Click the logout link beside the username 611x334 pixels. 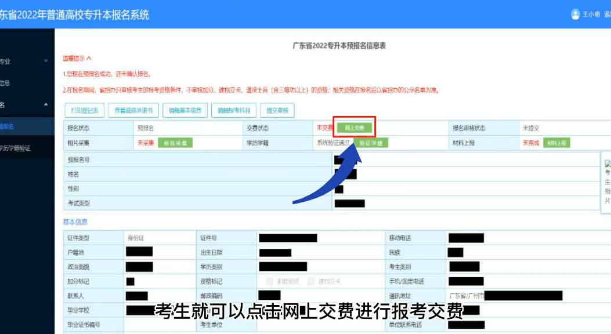(606, 14)
